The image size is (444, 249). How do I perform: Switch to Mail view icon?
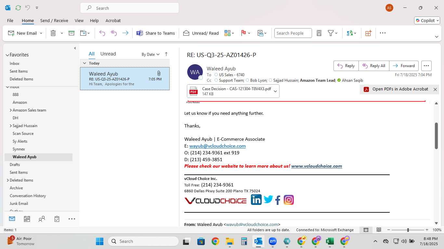click(x=12, y=219)
